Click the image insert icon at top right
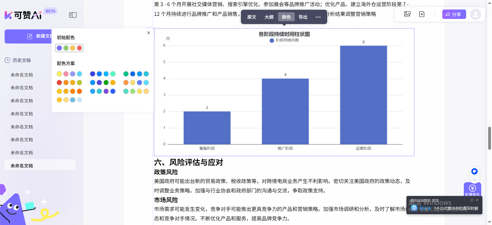Viewport: 492px width, 225px height. point(407,14)
